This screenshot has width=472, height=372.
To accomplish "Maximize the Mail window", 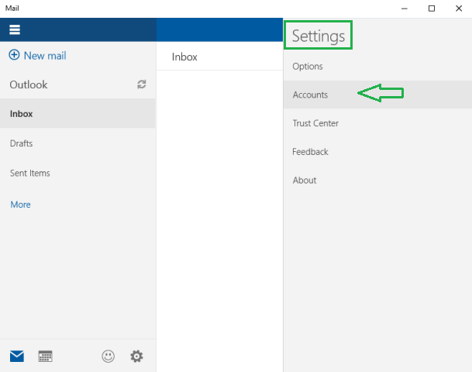I will point(432,9).
